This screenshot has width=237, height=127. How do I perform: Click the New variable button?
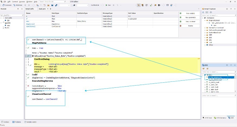pos(189,13)
